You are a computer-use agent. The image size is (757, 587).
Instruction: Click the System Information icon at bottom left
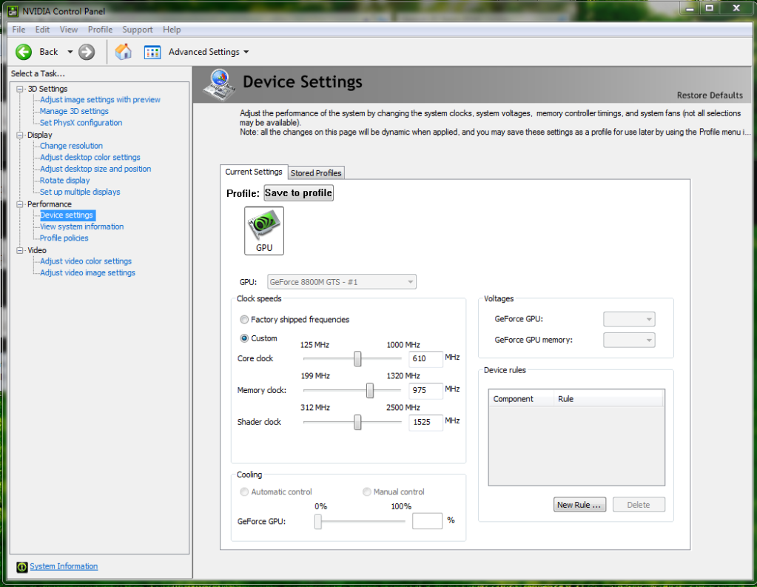(x=22, y=567)
